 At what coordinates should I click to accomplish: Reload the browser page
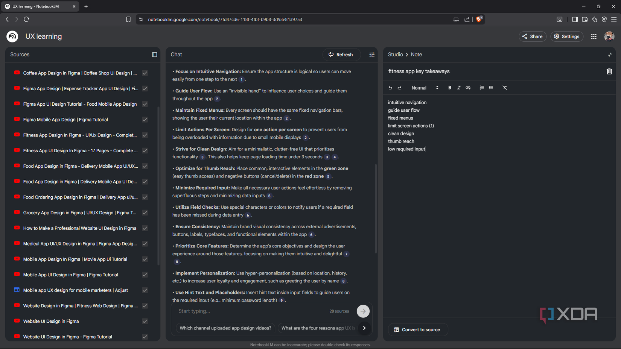(x=26, y=19)
